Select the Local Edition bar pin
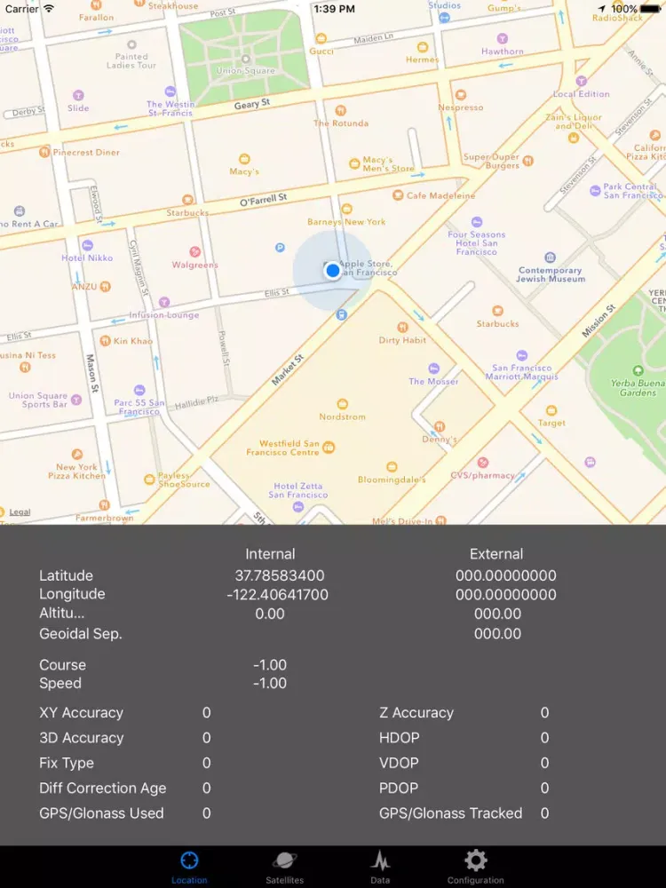Viewport: 666px width, 888px height. [581, 82]
